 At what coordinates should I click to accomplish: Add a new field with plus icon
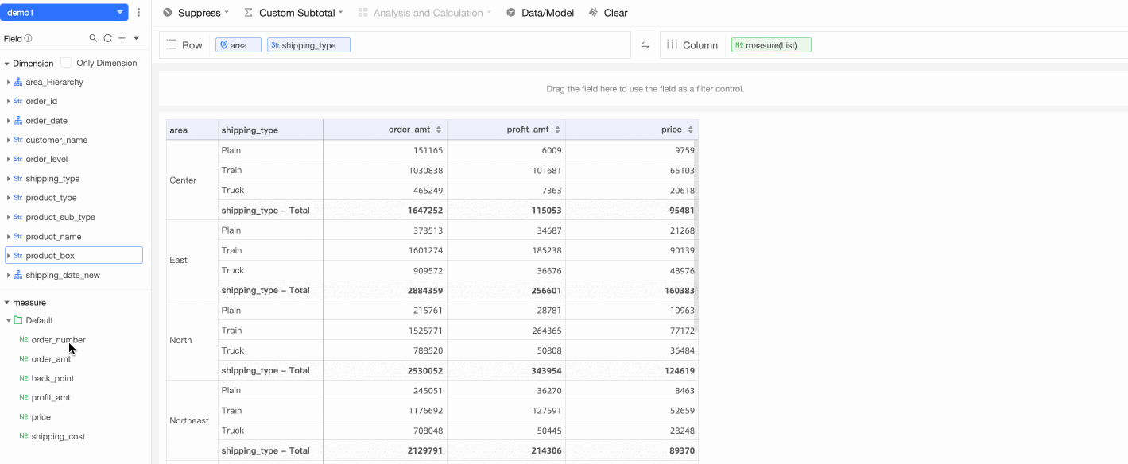pos(122,38)
